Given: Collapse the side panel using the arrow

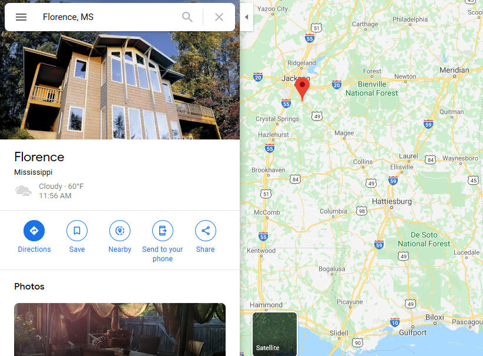Looking at the screenshot, I should click(x=246, y=17).
